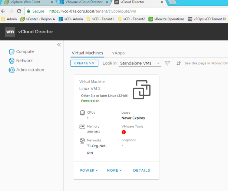Screen dimensions: 228x191
Task: Expand the POWER menu on VM card
Action: point(89,171)
